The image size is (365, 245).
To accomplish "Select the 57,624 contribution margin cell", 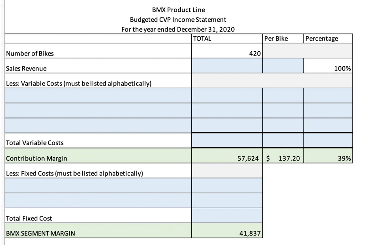I will point(227,156).
